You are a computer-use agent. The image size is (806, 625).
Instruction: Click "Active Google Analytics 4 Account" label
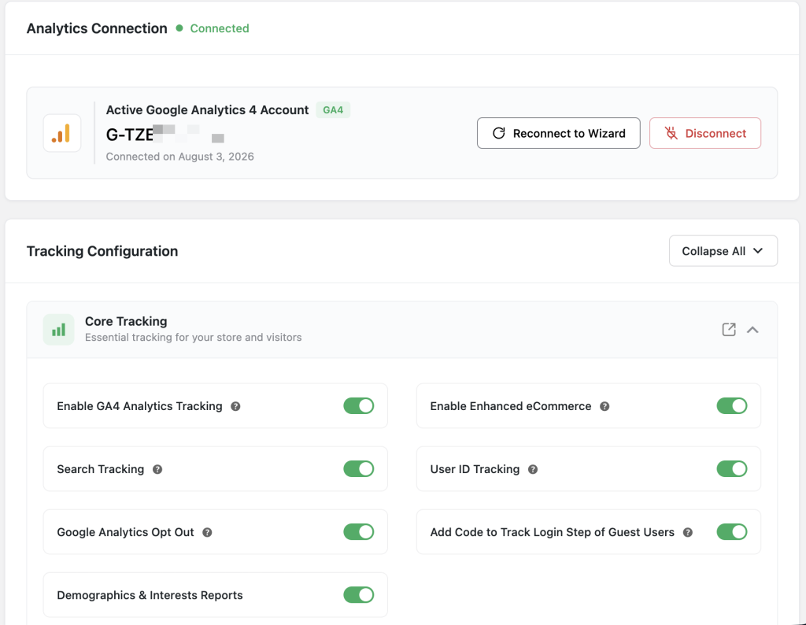pyautogui.click(x=207, y=110)
